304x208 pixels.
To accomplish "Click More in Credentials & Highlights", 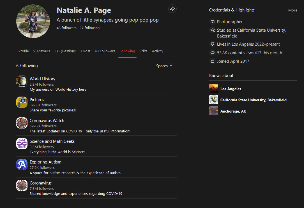I will [x=293, y=10].
